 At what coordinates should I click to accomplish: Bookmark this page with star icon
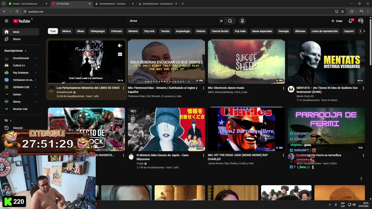click(x=343, y=12)
